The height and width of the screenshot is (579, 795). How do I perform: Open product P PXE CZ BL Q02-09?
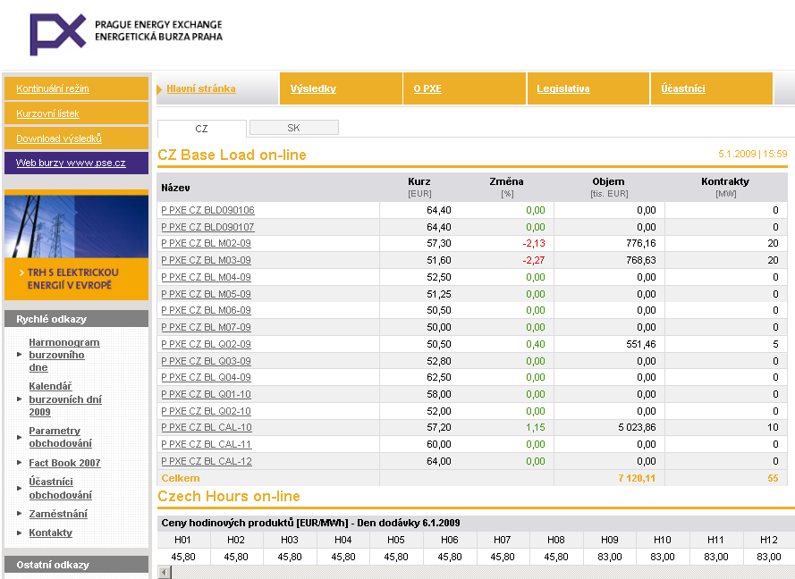click(x=206, y=344)
